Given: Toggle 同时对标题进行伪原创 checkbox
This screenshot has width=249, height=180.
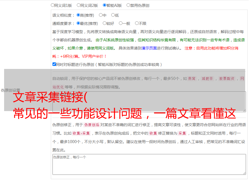Looking at the screenshot, I should coord(54,64).
